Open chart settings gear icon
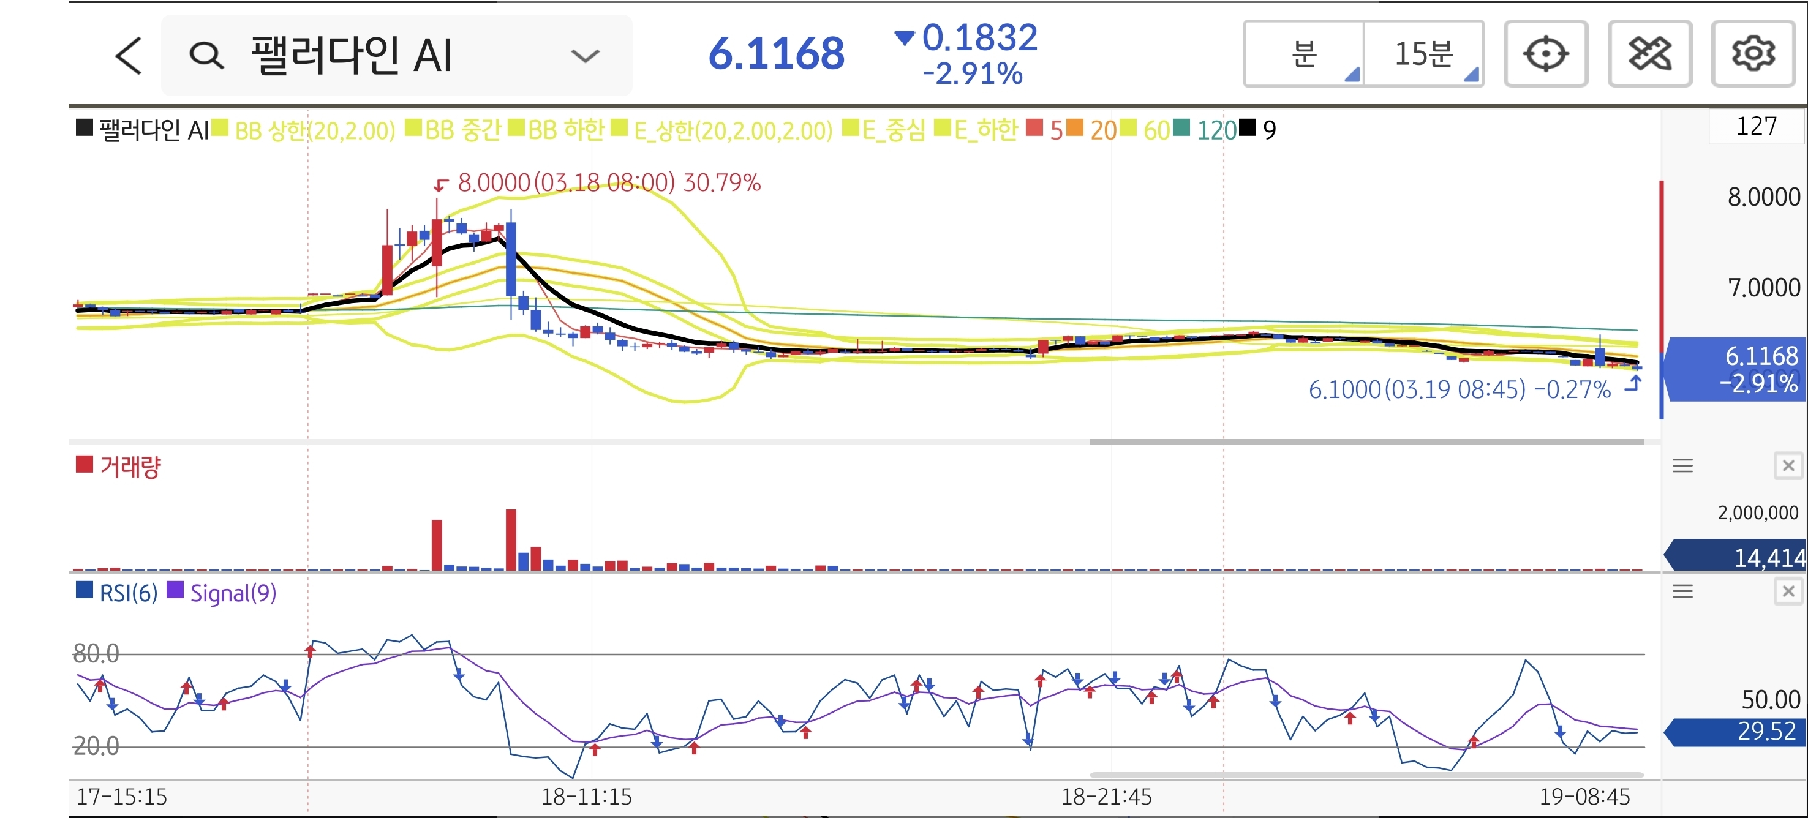Viewport: 1808px width, 818px height. point(1752,54)
